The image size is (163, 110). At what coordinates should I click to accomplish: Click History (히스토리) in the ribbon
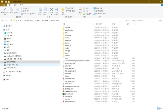pyautogui.click(x=87, y=14)
